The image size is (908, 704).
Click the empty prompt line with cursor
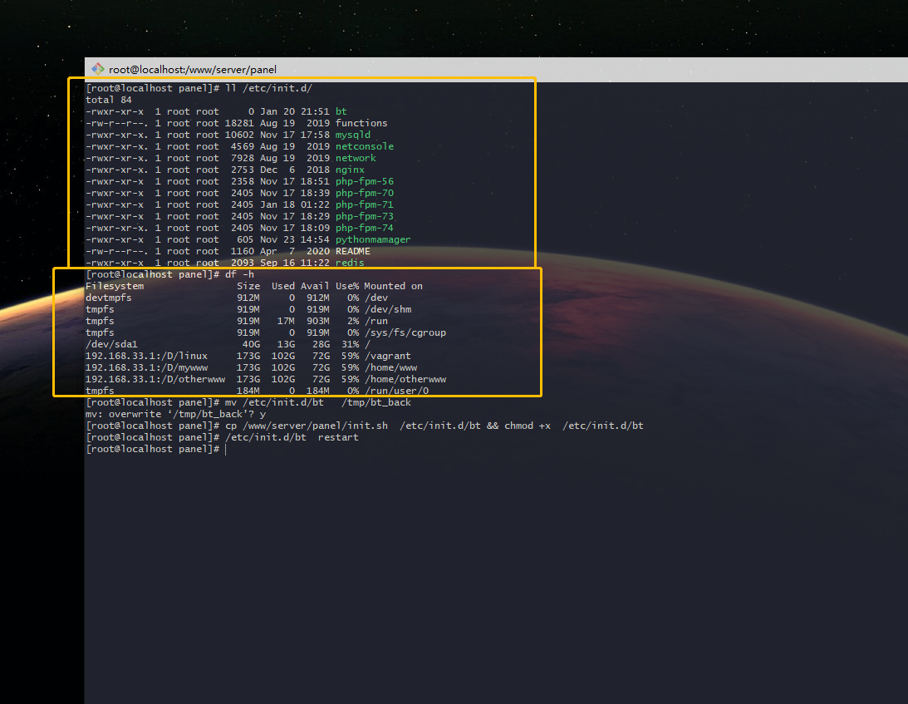[155, 449]
